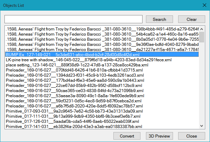
Task: Select LK-pine tree with shadow item
Action: (x=88, y=60)
